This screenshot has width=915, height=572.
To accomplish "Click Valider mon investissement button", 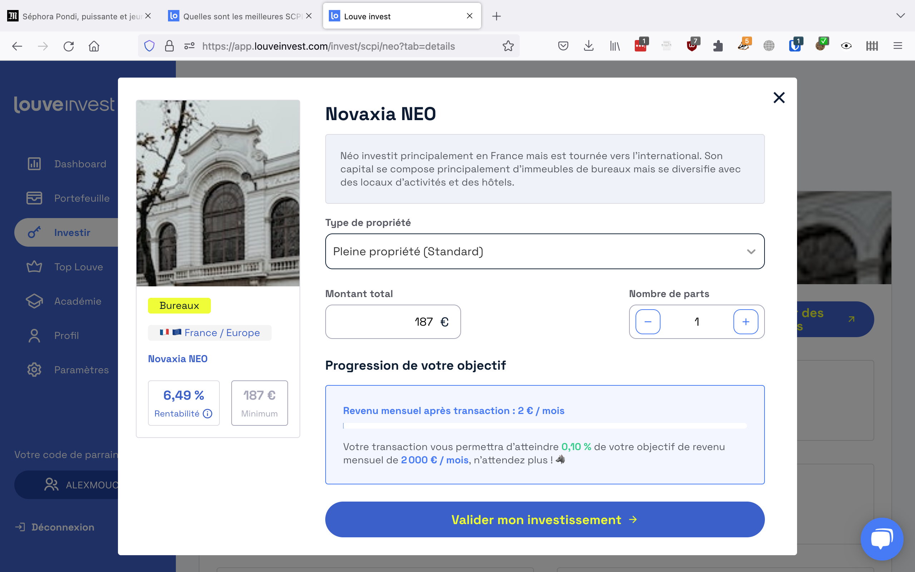I will (544, 519).
